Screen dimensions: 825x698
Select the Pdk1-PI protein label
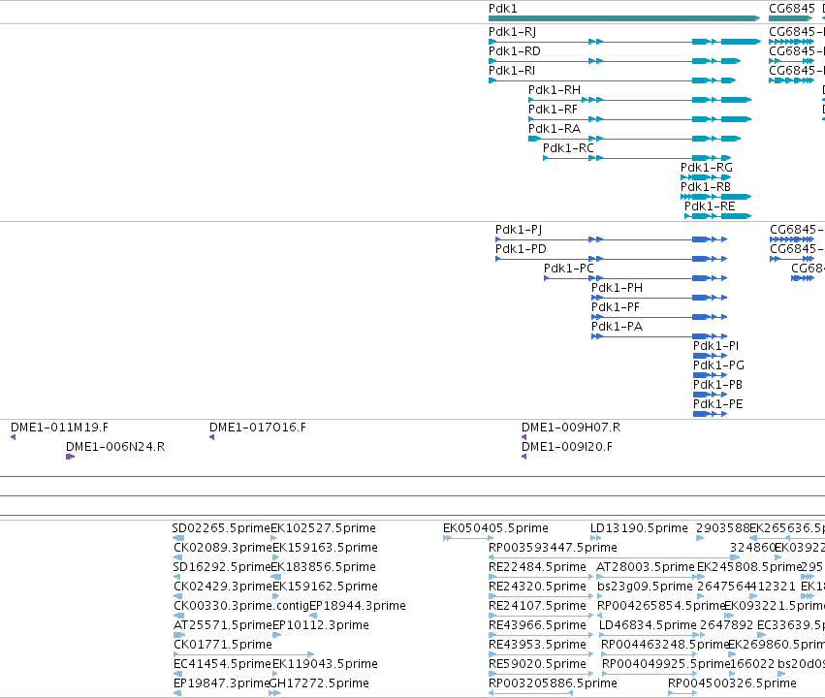point(716,346)
